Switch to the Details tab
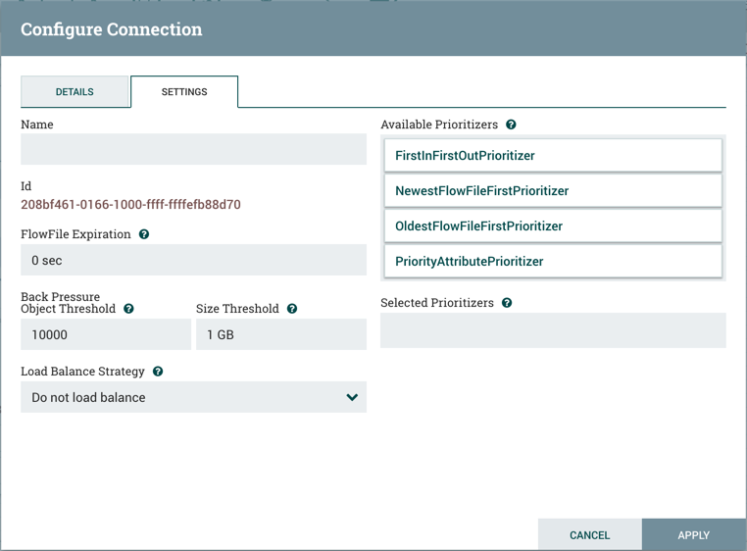 pos(75,92)
